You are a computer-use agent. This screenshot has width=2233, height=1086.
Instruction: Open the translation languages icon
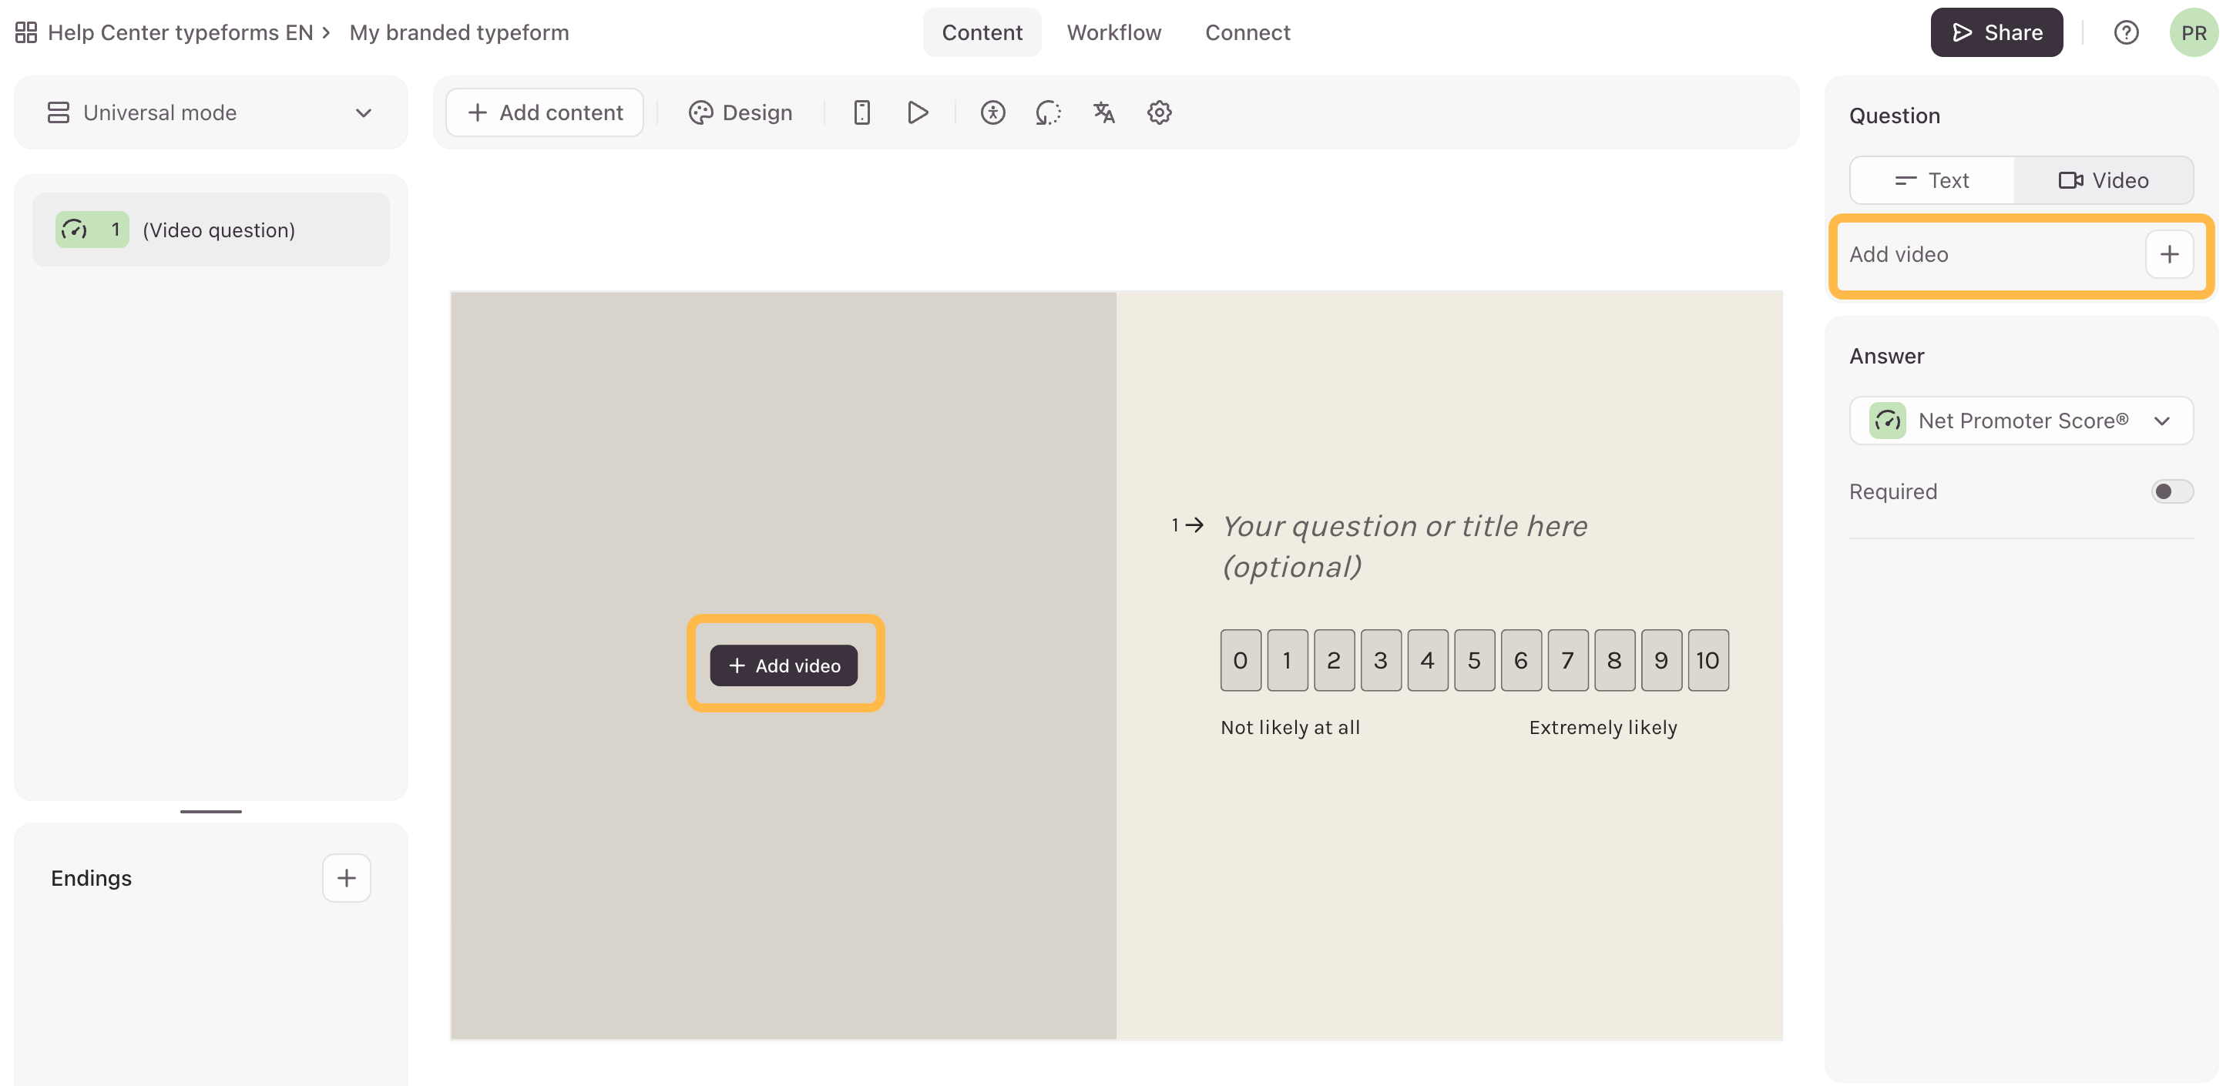point(1103,112)
